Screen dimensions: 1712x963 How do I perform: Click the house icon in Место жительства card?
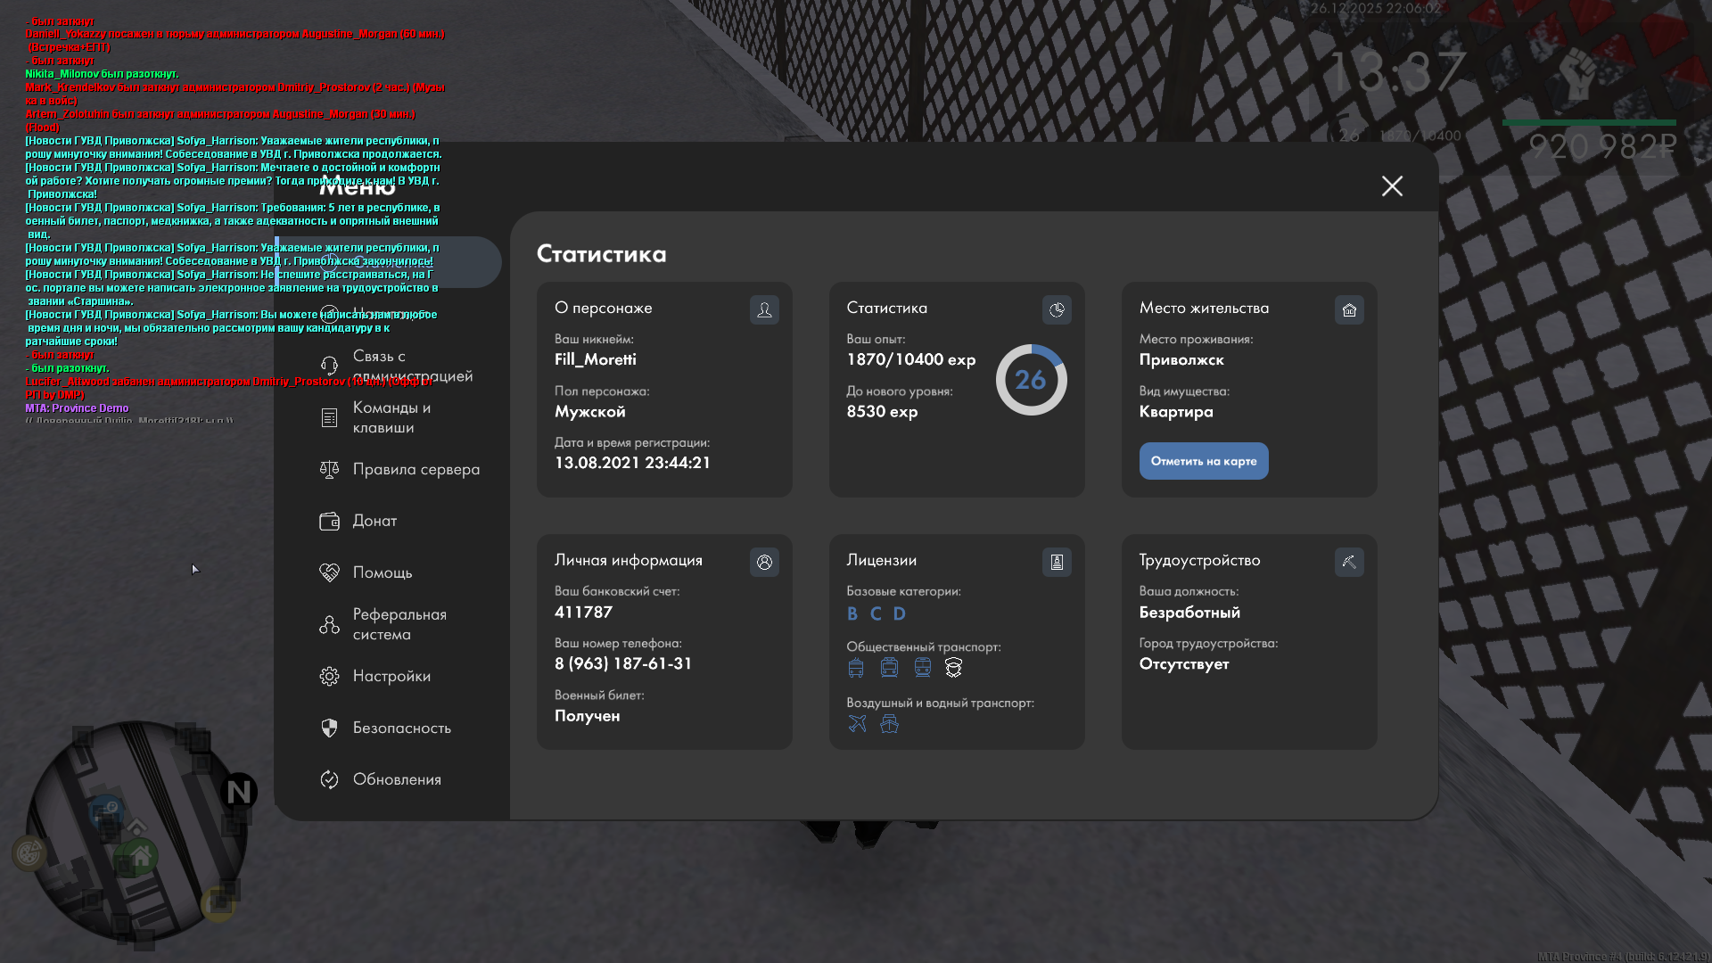(1349, 309)
